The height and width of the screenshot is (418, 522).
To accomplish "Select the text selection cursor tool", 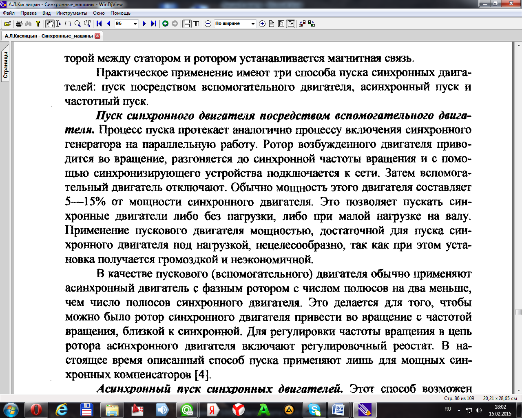I will click(59, 24).
